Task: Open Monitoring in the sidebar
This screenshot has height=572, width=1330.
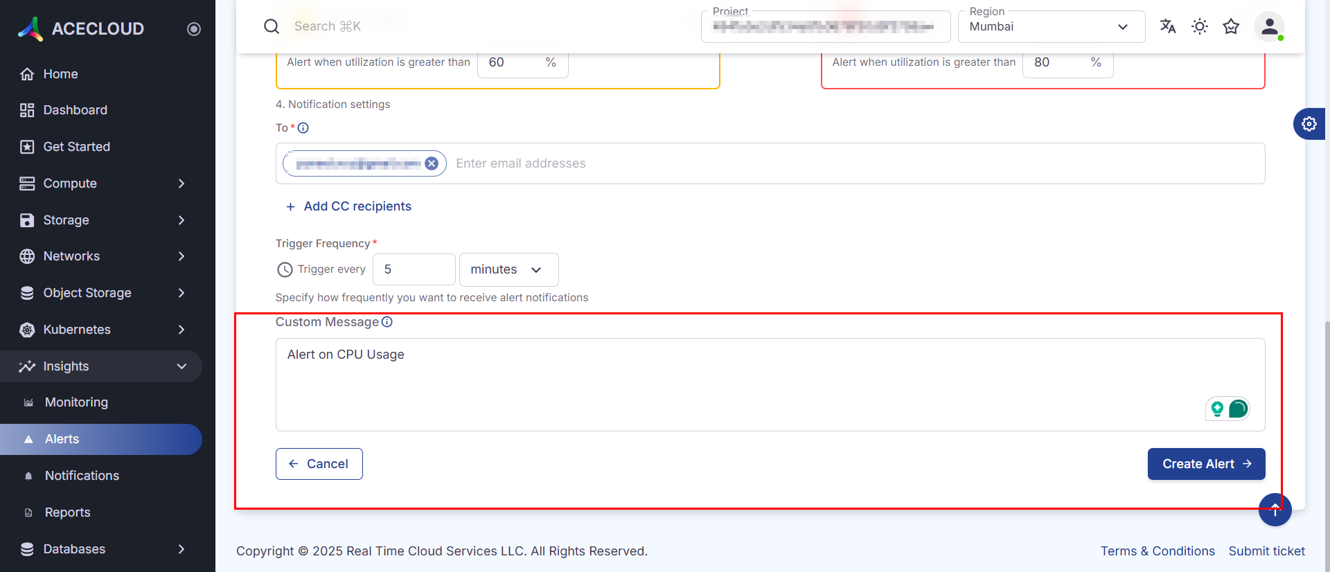Action: point(76,402)
